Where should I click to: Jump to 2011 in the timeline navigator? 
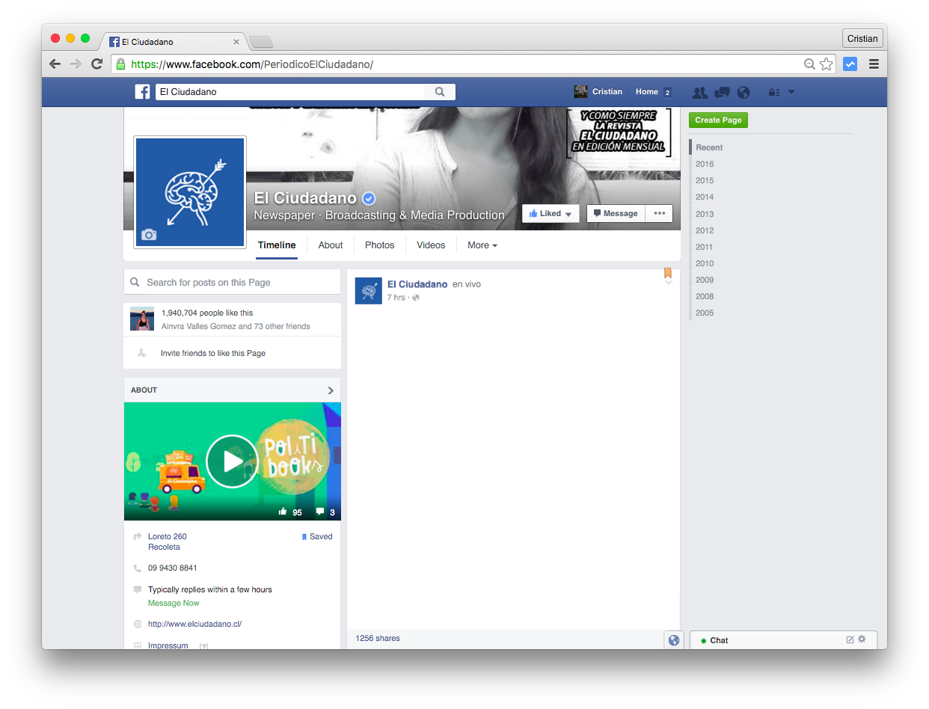[x=705, y=247]
